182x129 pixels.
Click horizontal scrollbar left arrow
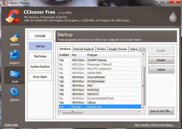60,112
